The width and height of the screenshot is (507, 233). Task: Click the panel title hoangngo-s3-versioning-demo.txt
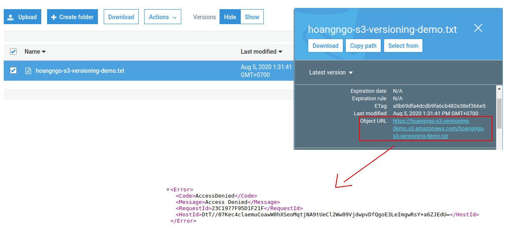pos(382,30)
